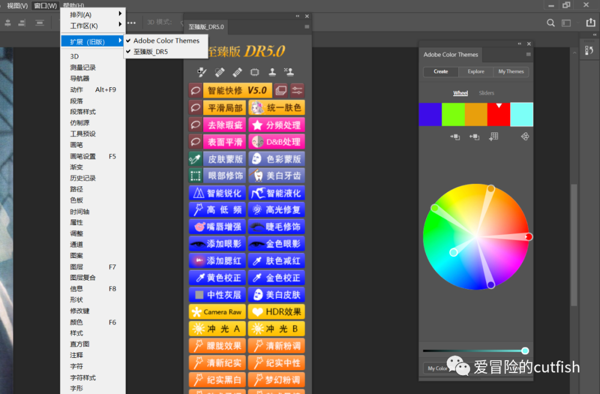This screenshot has width=600, height=394.
Task: Click the lasso icon beside 去除瑕疵
Action: (196, 125)
